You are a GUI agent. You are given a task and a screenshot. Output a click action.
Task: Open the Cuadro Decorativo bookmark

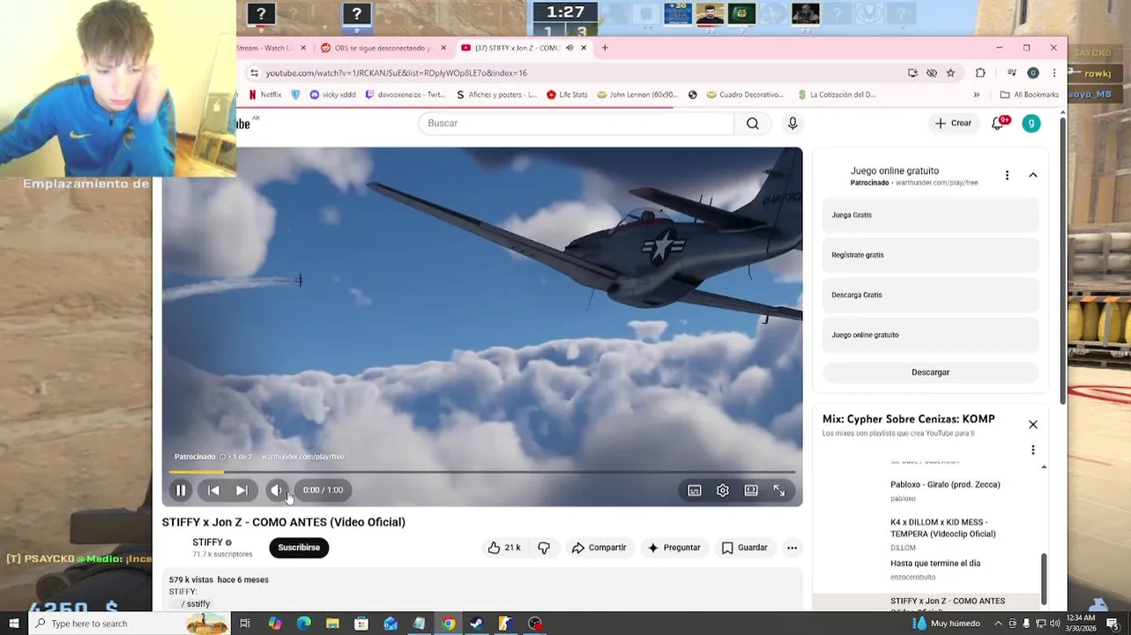744,94
